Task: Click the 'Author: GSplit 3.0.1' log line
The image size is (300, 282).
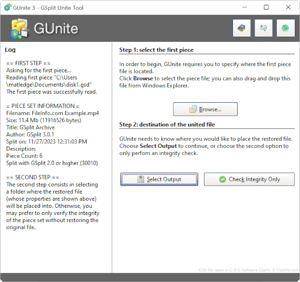Action: click(30, 134)
